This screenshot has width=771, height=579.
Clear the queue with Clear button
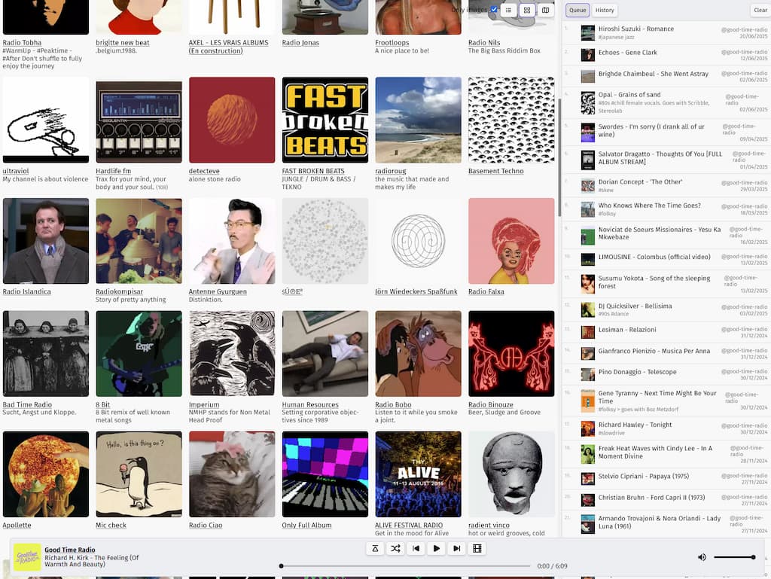760,11
